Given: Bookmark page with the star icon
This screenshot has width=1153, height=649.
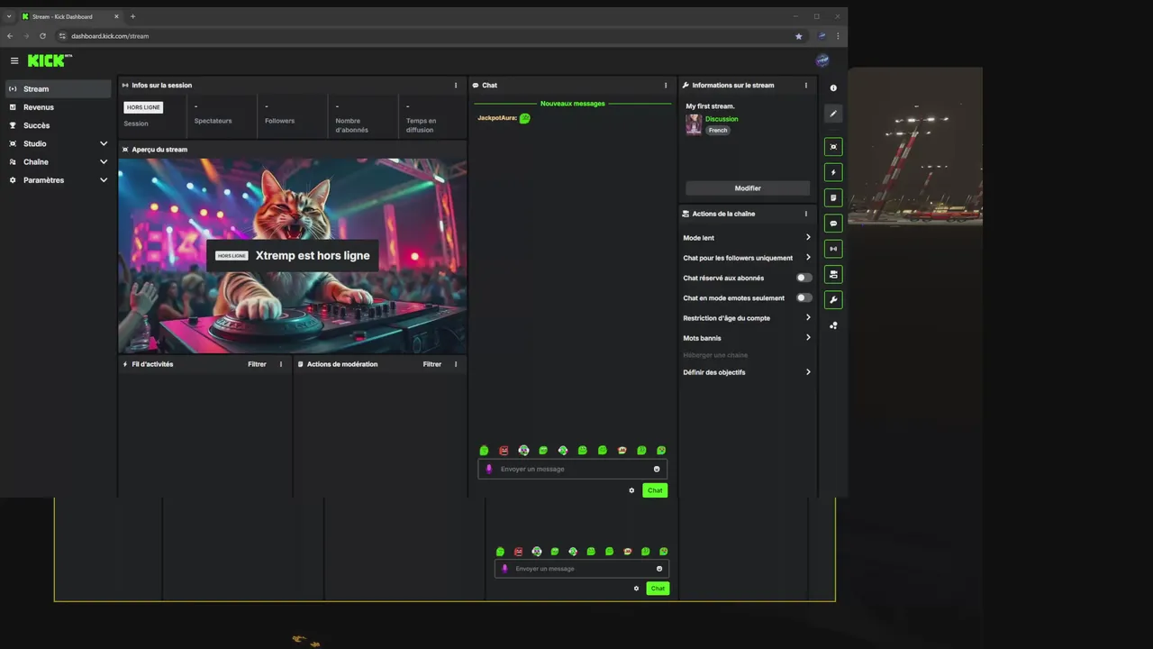Looking at the screenshot, I should tap(798, 36).
